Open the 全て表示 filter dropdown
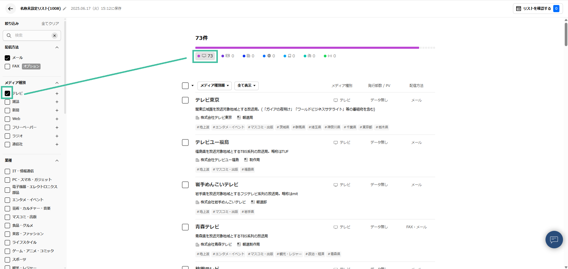 pos(246,86)
